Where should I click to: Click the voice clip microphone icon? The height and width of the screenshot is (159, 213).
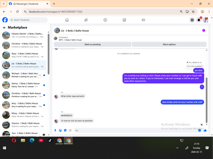55,130
